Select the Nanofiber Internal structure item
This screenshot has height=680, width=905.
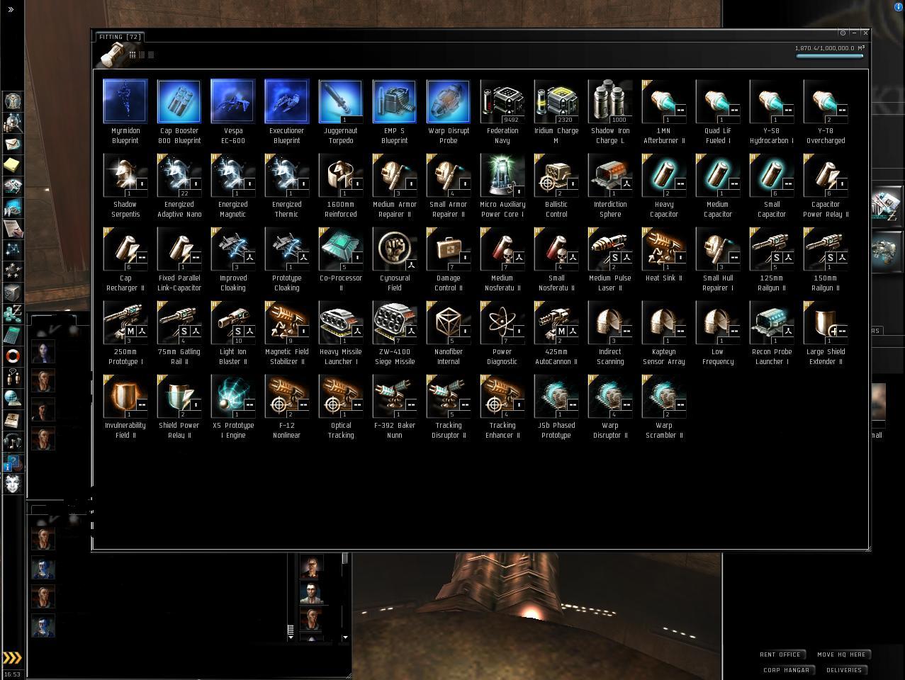[449, 331]
